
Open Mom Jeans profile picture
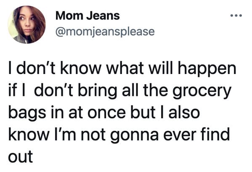[27, 24]
